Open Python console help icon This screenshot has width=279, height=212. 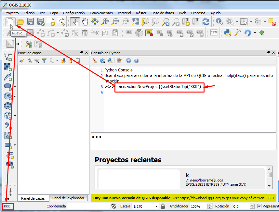click(136, 61)
